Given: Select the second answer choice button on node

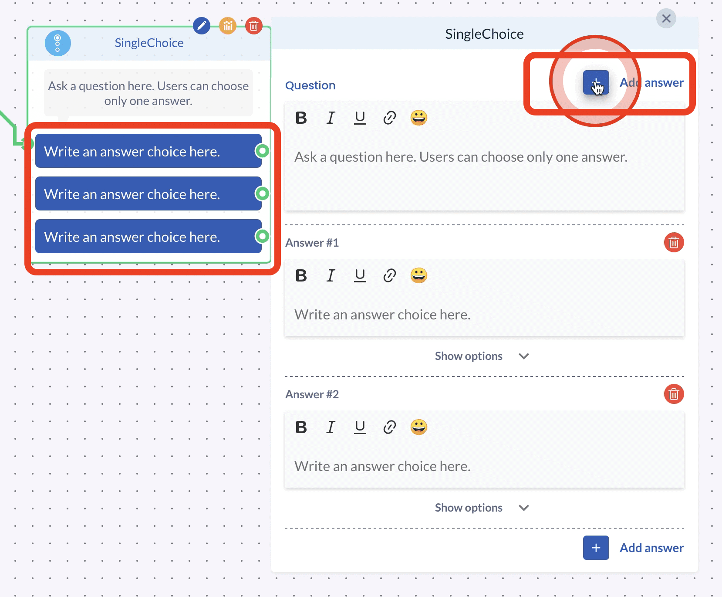Looking at the screenshot, I should [x=148, y=194].
